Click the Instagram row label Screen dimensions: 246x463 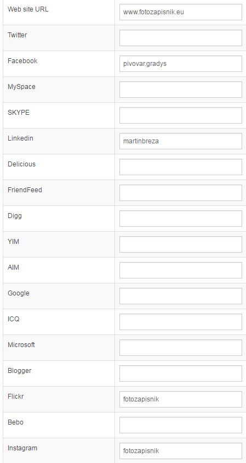click(x=22, y=448)
